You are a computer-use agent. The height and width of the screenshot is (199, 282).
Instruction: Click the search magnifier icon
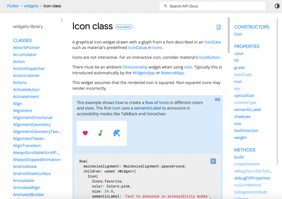pyautogui.click(x=166, y=6)
